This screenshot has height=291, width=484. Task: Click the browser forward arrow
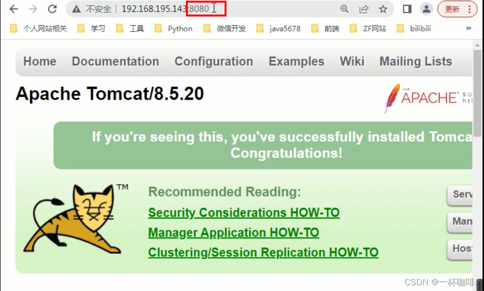pyautogui.click(x=33, y=9)
